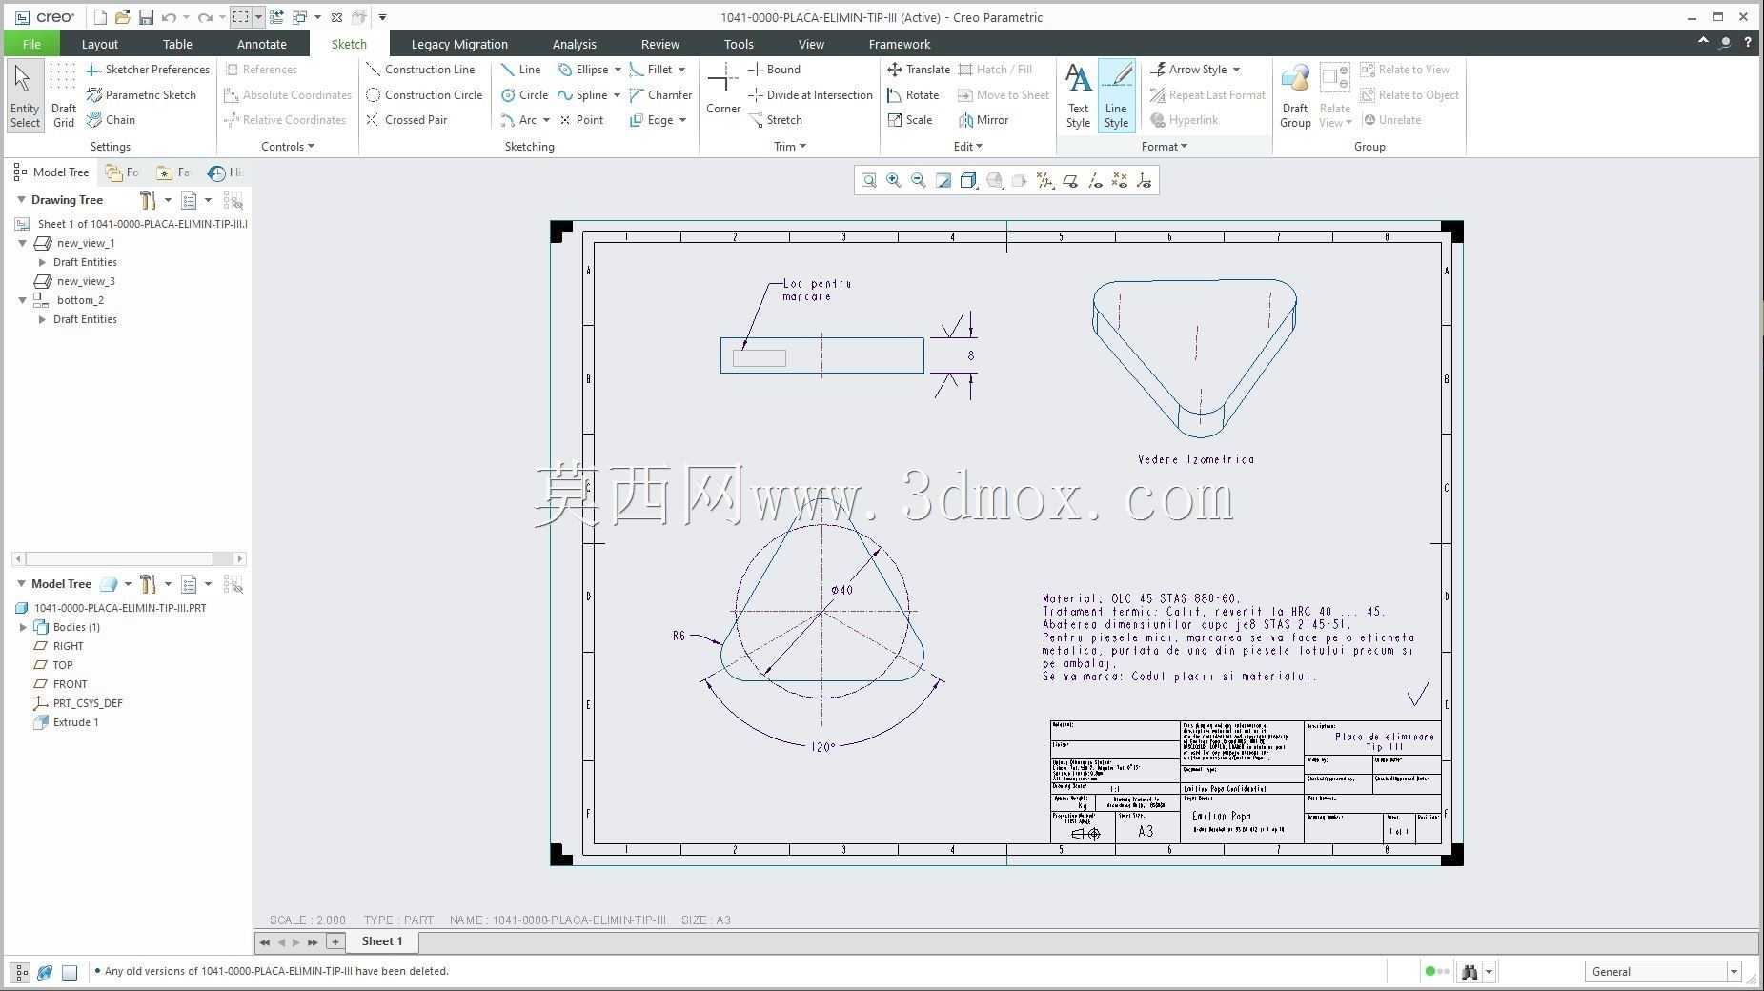
Task: Expand Bodies (1) in Model Tree
Action: (x=23, y=627)
